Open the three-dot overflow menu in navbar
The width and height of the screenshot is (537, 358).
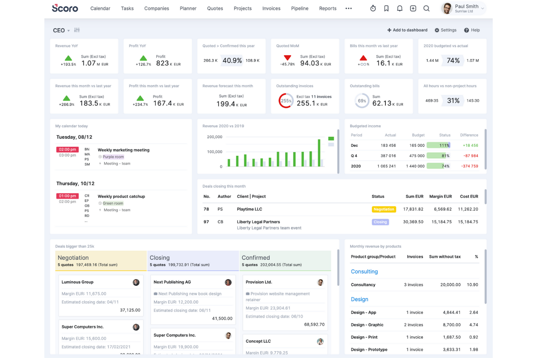click(x=349, y=8)
